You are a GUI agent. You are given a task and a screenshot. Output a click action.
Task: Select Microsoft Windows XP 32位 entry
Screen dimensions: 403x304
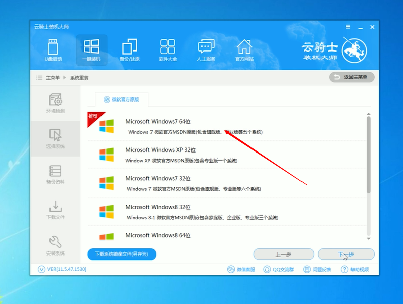pos(227,155)
